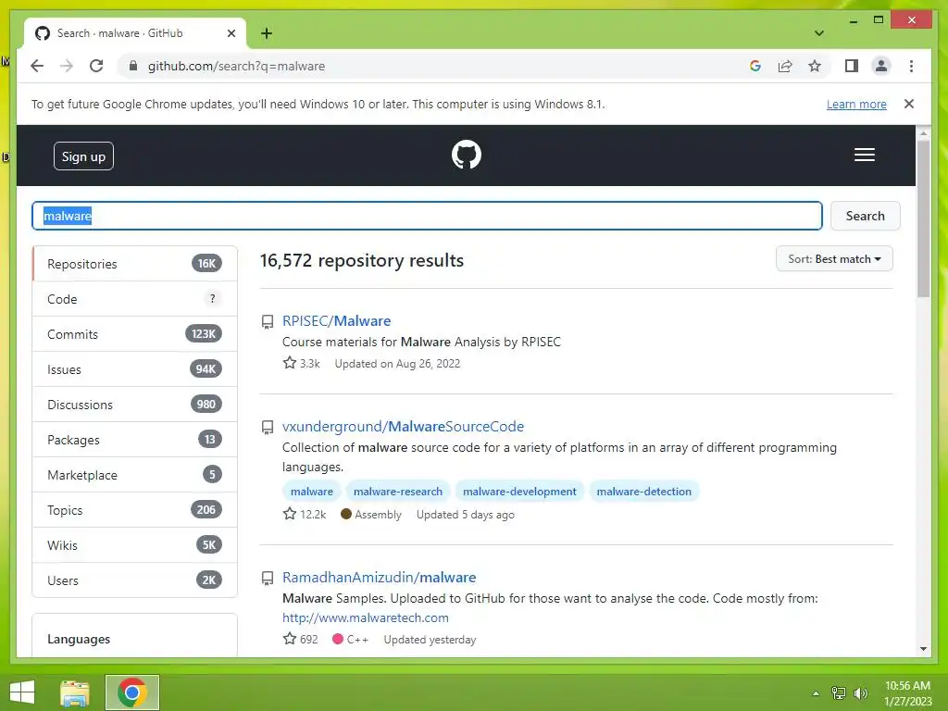
Task: Open the hamburger menu in GitHub header
Action: 864,155
